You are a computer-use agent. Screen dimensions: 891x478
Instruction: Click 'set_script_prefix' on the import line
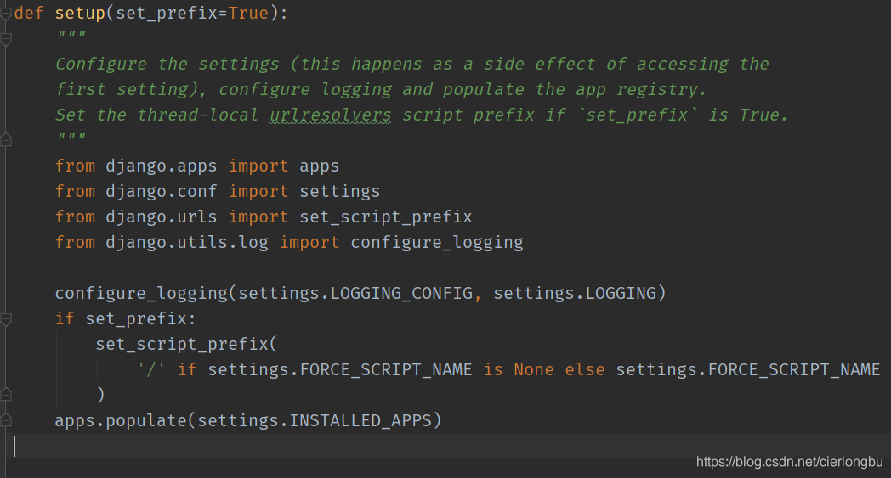386,217
